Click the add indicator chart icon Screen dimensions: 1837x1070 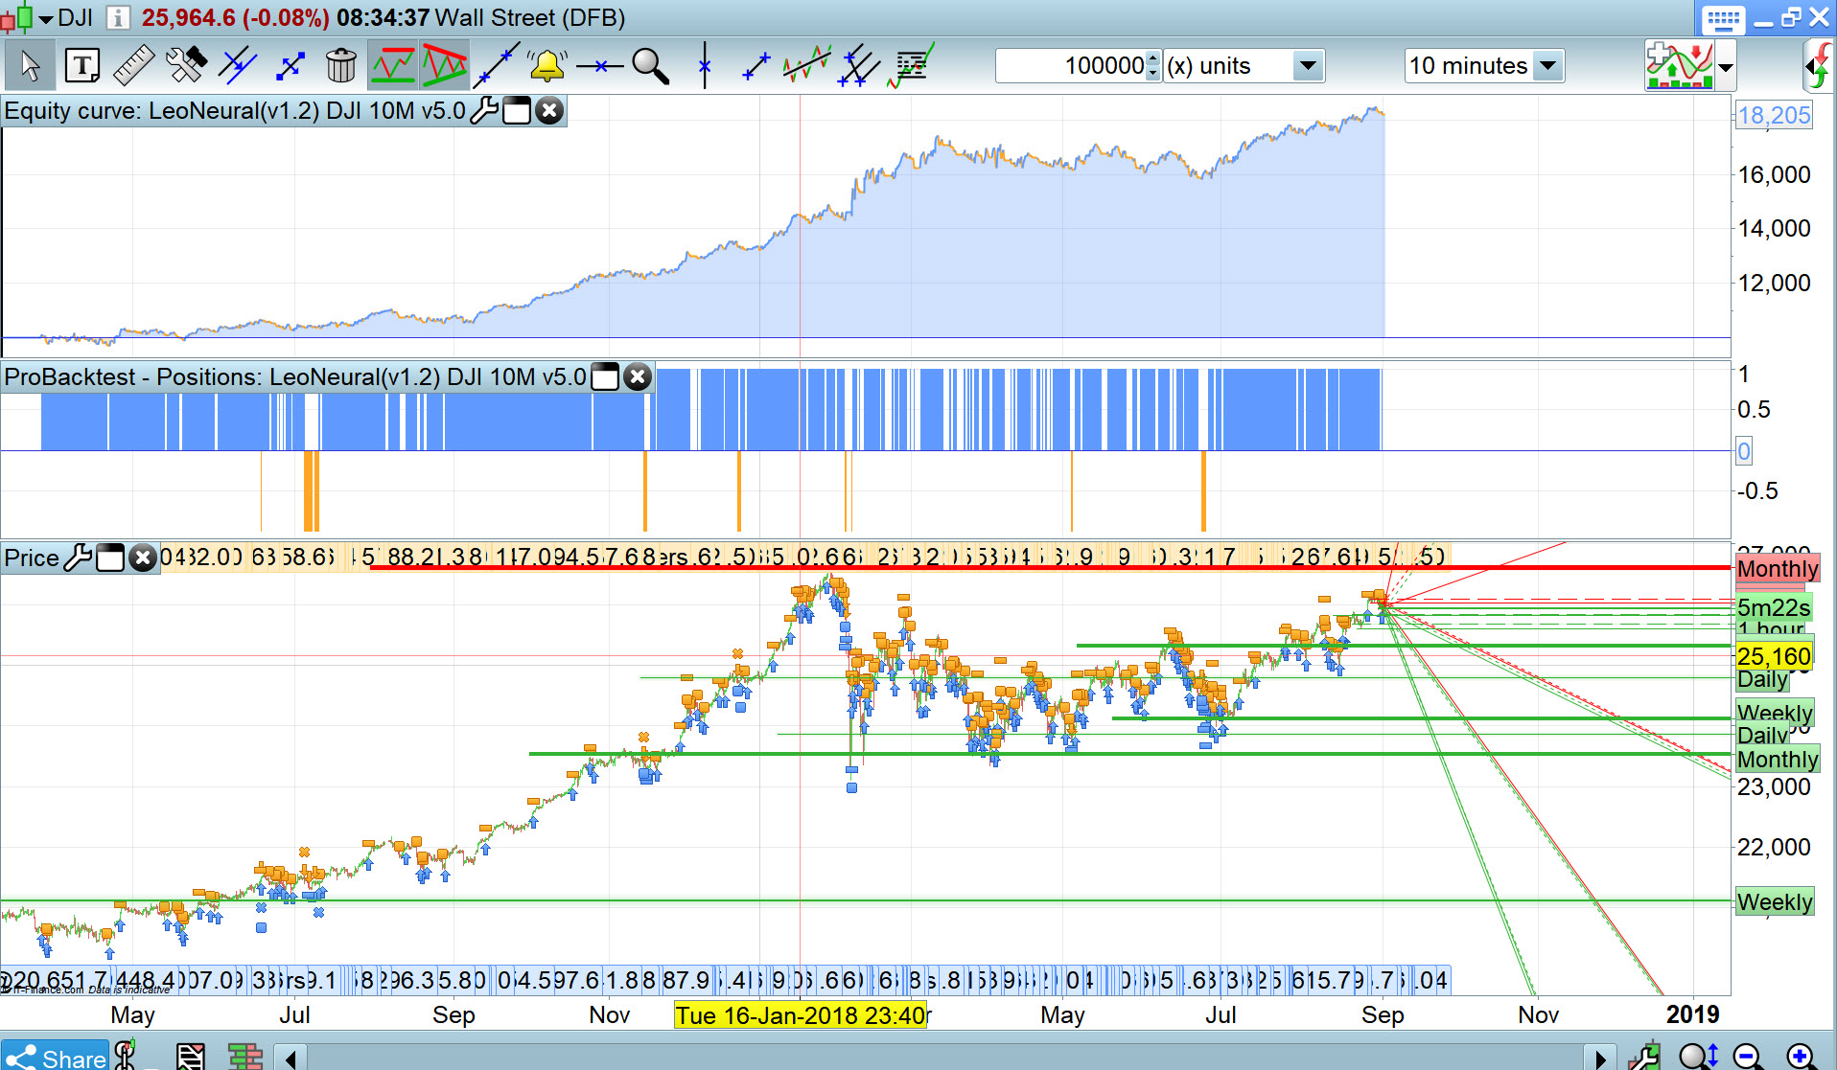click(x=1680, y=66)
